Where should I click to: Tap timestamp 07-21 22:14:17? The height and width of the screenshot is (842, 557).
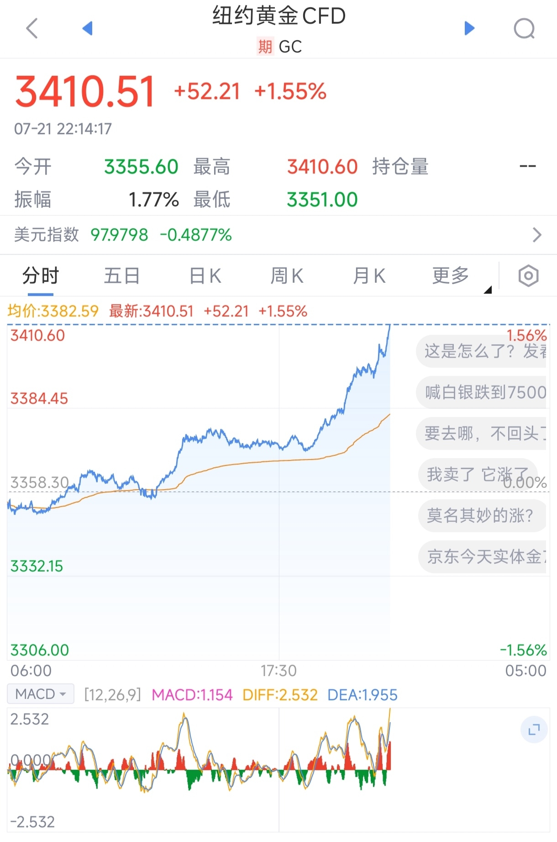click(x=63, y=129)
